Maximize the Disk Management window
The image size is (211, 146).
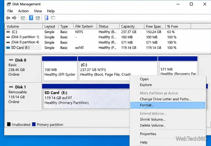click(x=191, y=4)
